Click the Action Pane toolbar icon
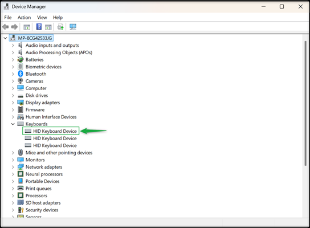310x228 pixels. [48, 27]
